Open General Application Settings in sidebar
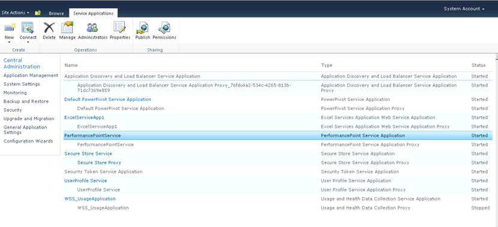498x227 pixels. (x=25, y=130)
